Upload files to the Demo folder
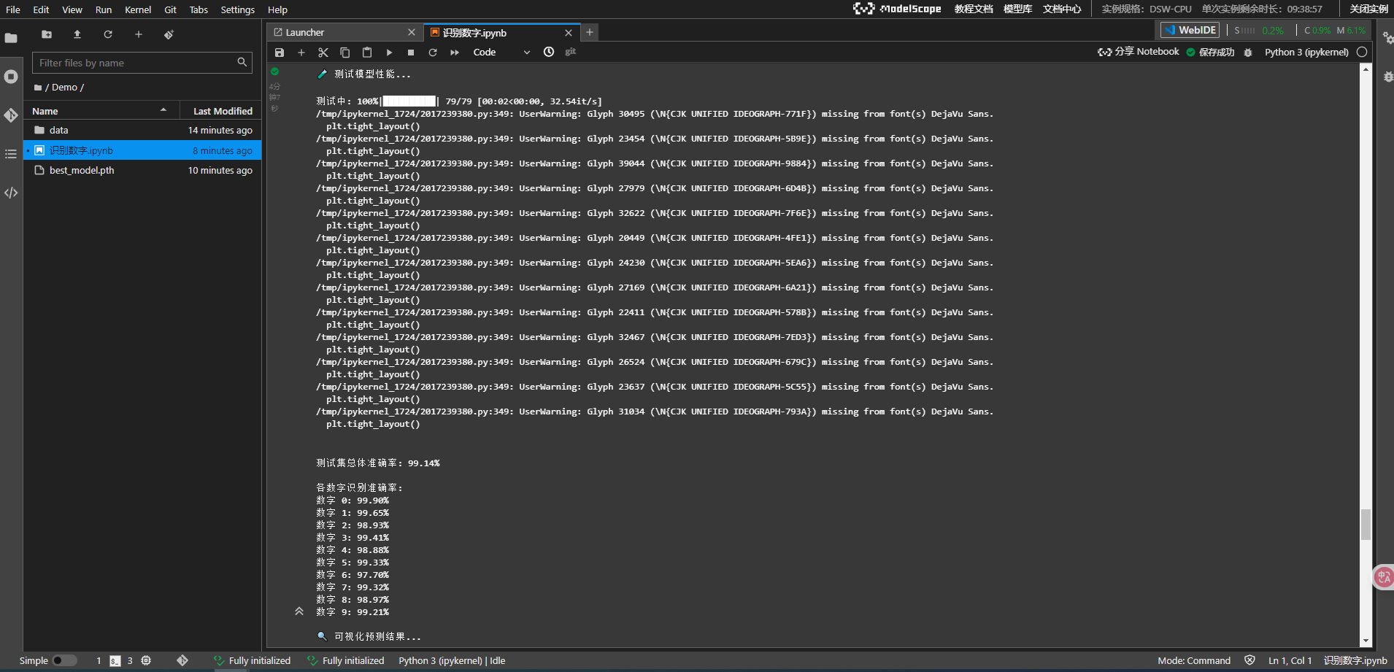 pyautogui.click(x=77, y=34)
